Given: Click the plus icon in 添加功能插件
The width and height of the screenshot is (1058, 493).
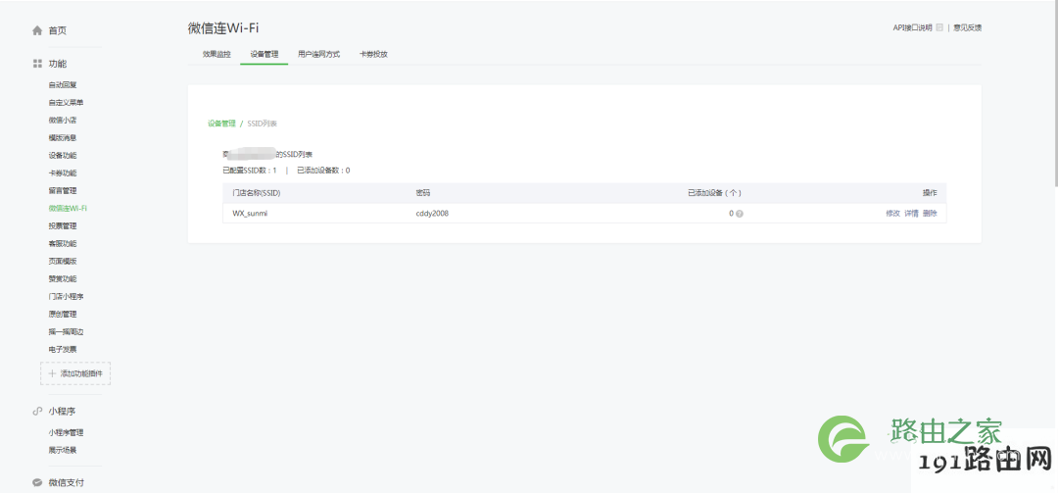Looking at the screenshot, I should click(x=53, y=372).
